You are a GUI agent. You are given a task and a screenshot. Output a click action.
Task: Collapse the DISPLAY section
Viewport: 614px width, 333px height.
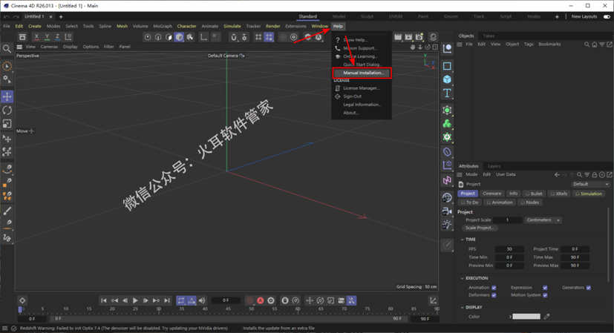463,308
